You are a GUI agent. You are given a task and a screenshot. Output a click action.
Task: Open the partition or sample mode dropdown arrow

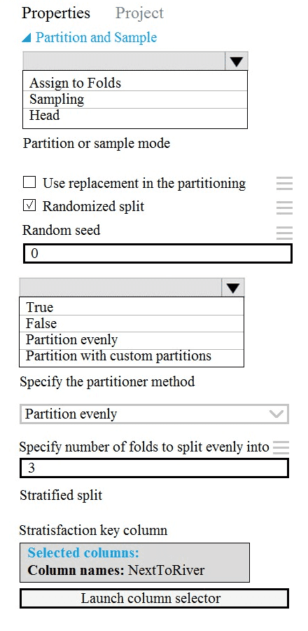coord(237,61)
